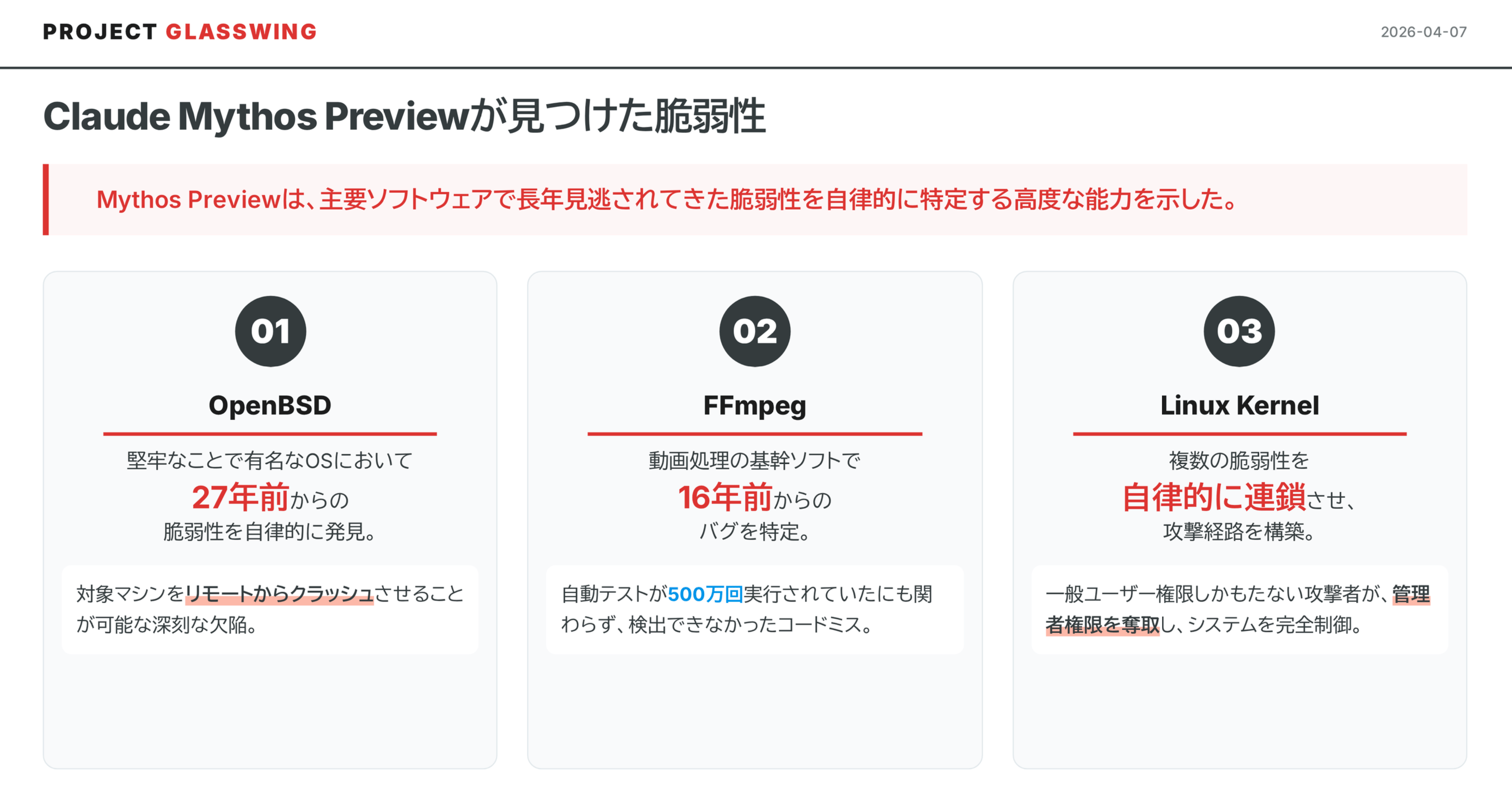
Task: Select the FFmpeg card heading
Action: [755, 406]
